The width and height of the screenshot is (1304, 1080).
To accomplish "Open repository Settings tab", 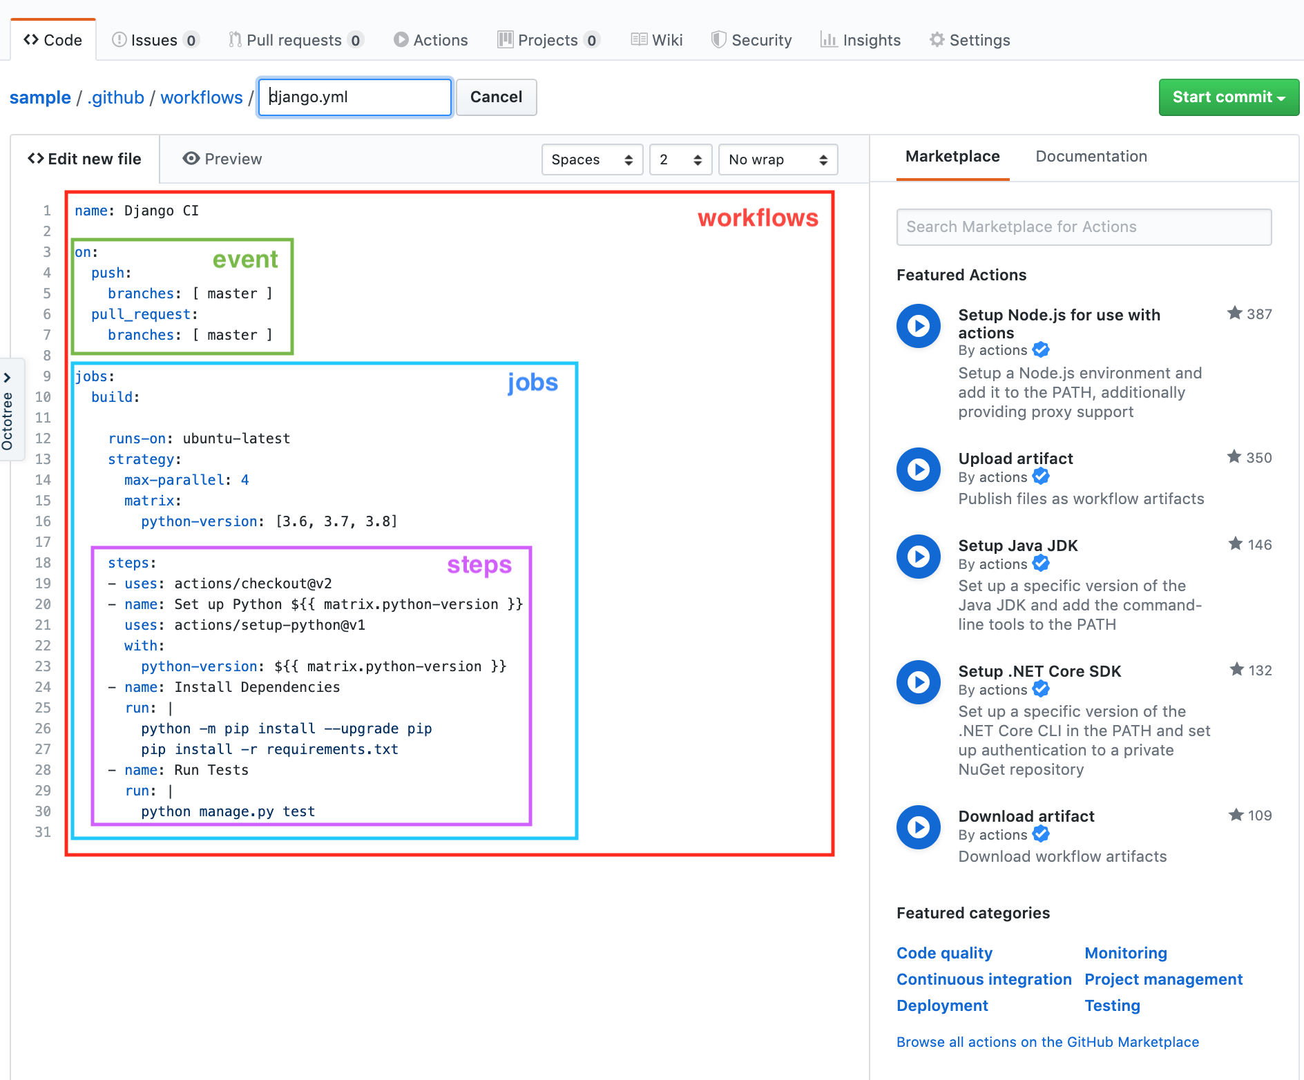I will pos(970,40).
